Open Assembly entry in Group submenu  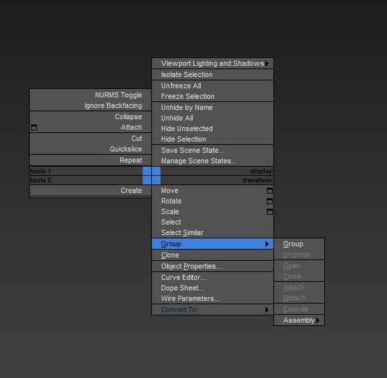coord(300,320)
